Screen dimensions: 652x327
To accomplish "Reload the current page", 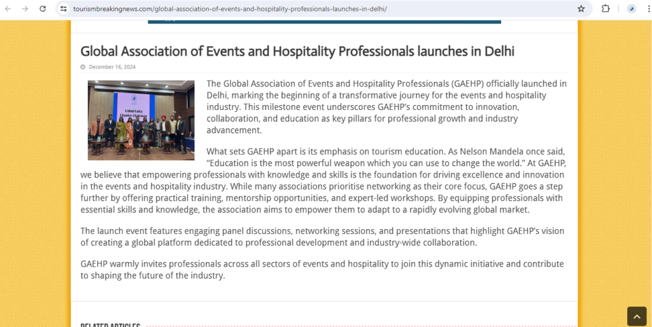I will [43, 9].
